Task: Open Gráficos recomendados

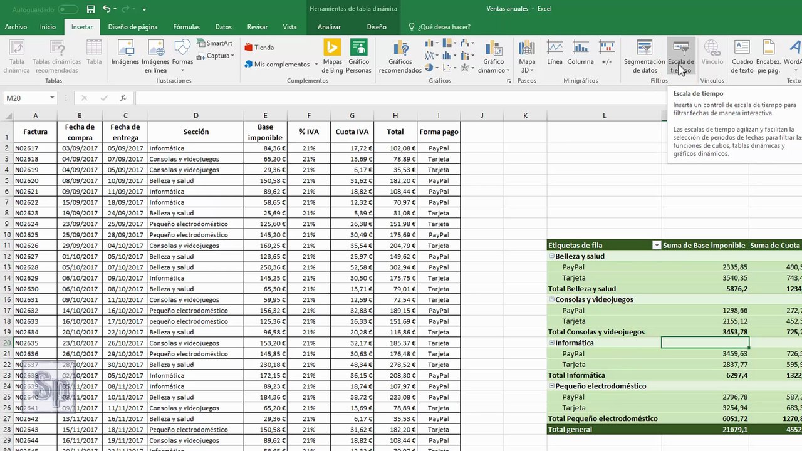Action: point(400,57)
